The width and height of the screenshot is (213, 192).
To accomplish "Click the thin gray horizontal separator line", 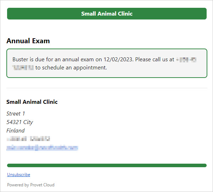I will pyautogui.click(x=107, y=88).
